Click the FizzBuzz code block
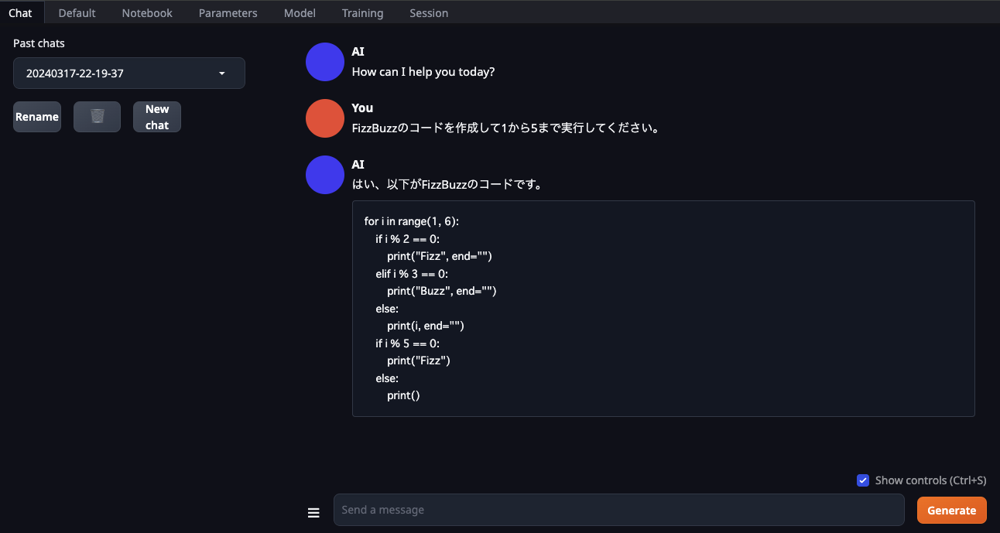 click(x=663, y=309)
